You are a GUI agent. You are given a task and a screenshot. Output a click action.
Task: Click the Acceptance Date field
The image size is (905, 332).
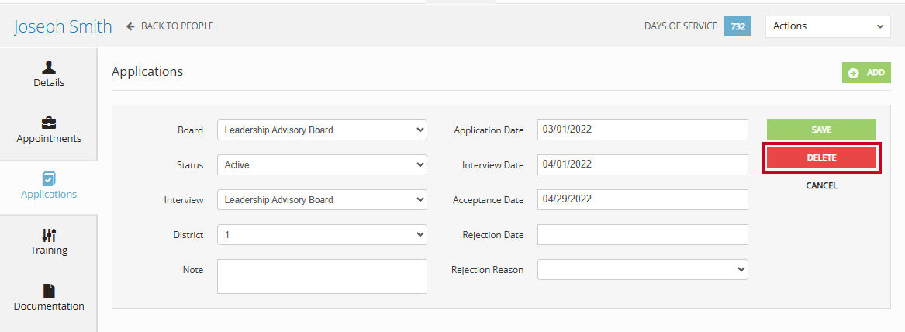pos(642,200)
